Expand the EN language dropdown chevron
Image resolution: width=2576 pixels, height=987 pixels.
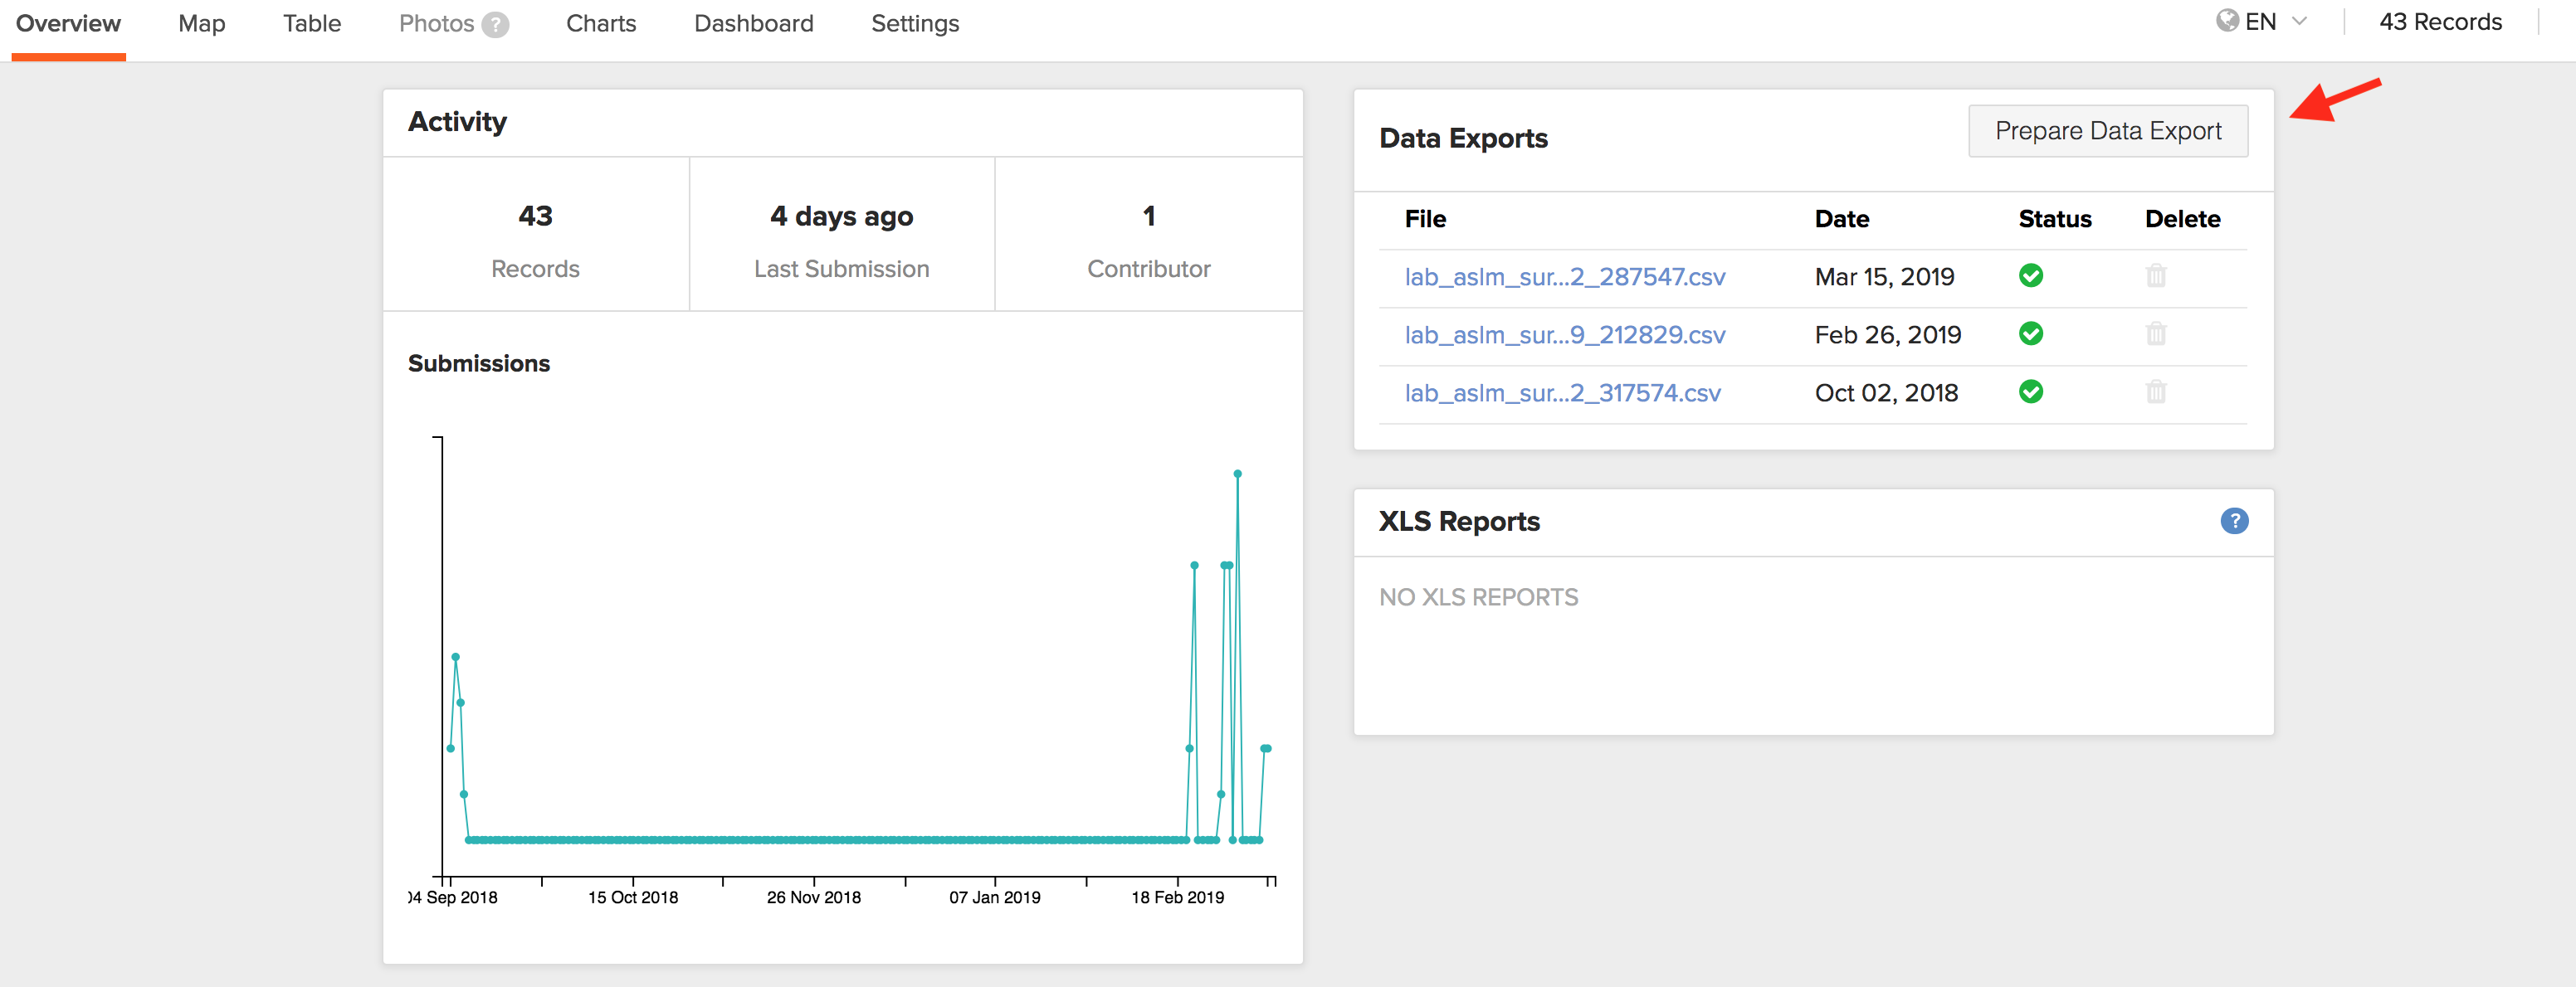[2299, 21]
